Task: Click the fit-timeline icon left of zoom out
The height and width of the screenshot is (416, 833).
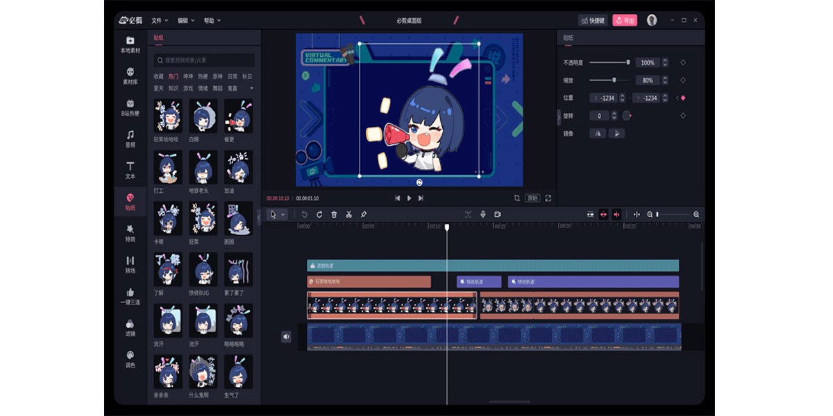Action: point(637,214)
